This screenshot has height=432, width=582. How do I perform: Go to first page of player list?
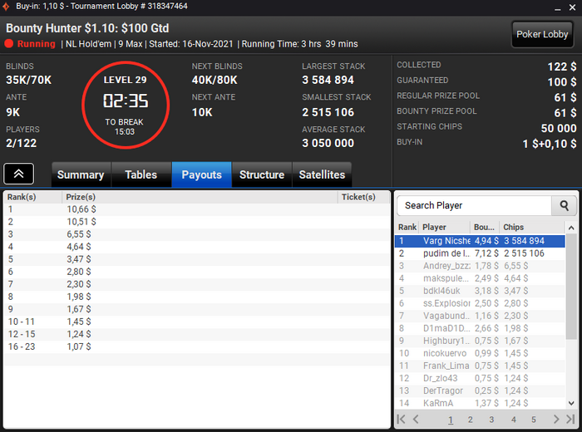(x=401, y=419)
